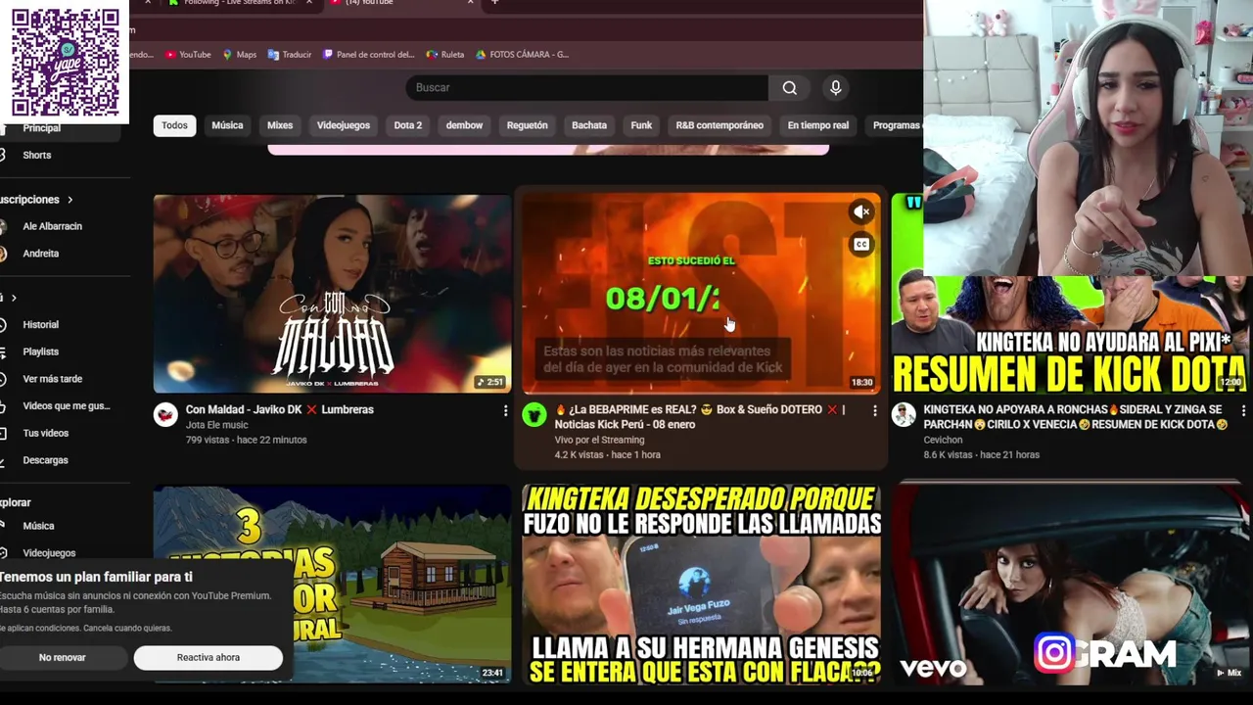This screenshot has width=1253, height=705.
Task: Select the Mixes filter chip
Action: pyautogui.click(x=280, y=125)
